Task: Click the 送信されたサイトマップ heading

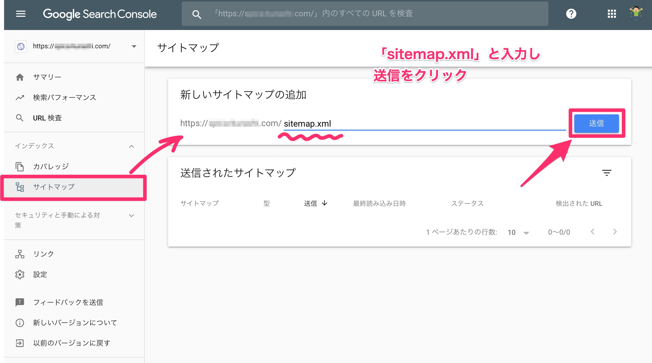Action: point(238,173)
